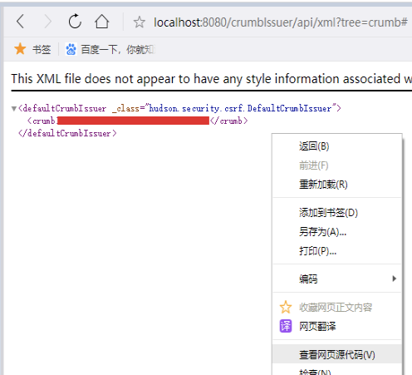
Task: Reload the page with refresh icon
Action: pyautogui.click(x=75, y=22)
